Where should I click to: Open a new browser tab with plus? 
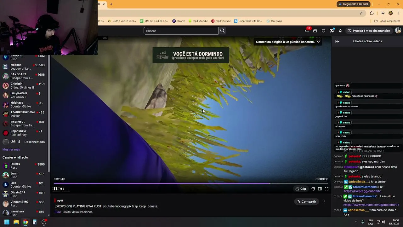pos(111,4)
